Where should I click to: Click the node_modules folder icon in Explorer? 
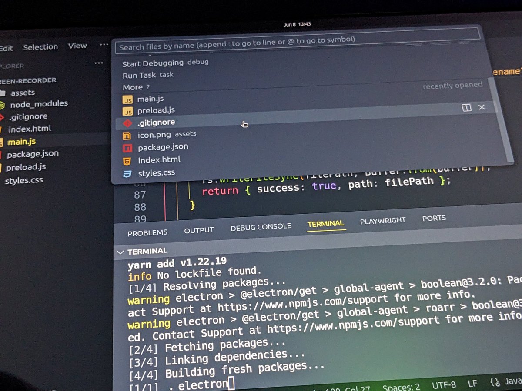2,105
